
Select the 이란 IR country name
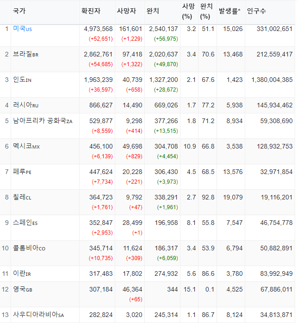[22, 273]
